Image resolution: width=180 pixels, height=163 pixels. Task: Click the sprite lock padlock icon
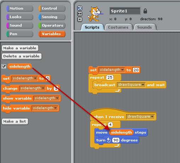click(145, 11)
